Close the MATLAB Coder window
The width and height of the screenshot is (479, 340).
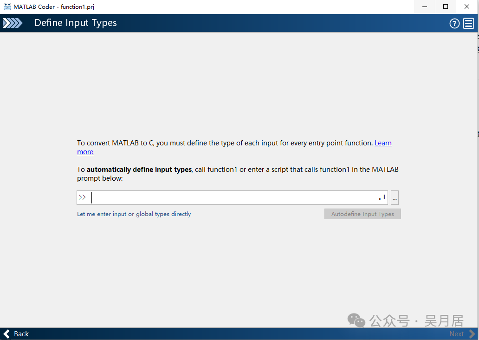coord(467,7)
